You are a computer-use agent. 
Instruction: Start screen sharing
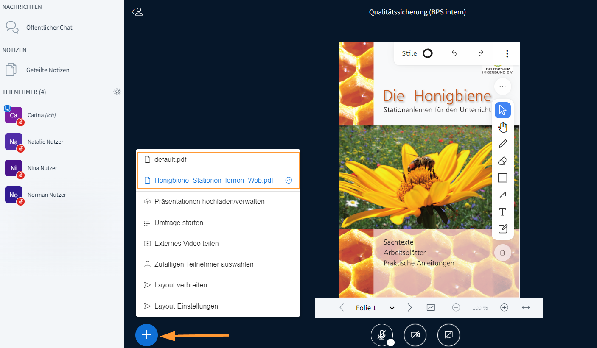[x=448, y=335]
